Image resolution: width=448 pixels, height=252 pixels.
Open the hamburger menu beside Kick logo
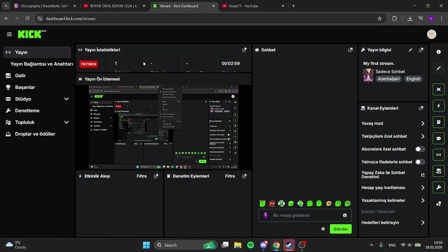(x=9, y=34)
